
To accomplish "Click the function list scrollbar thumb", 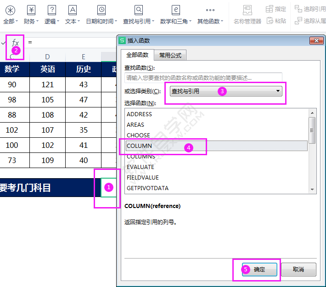I will 312,130.
